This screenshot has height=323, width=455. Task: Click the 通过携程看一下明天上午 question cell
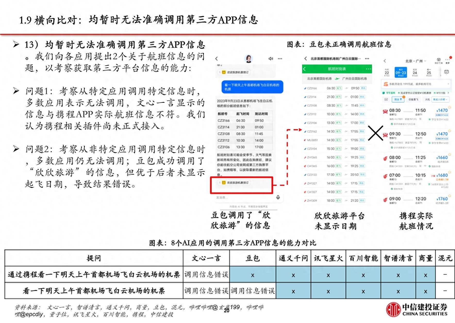pyautogui.click(x=94, y=274)
